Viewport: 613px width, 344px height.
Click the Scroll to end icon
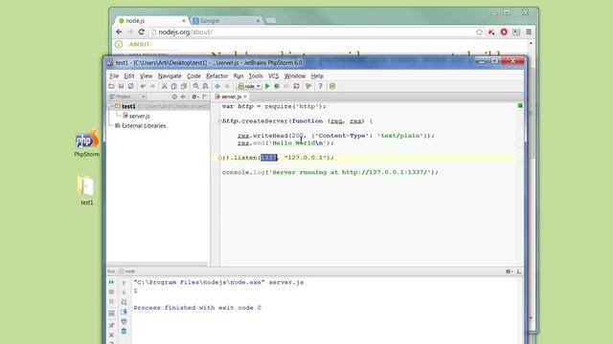[x=124, y=312]
